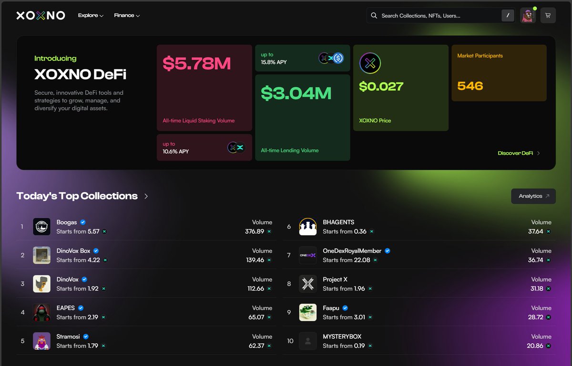The width and height of the screenshot is (572, 366).
Task: Open the All-time Liquid Staking Volume card
Action: [204, 88]
